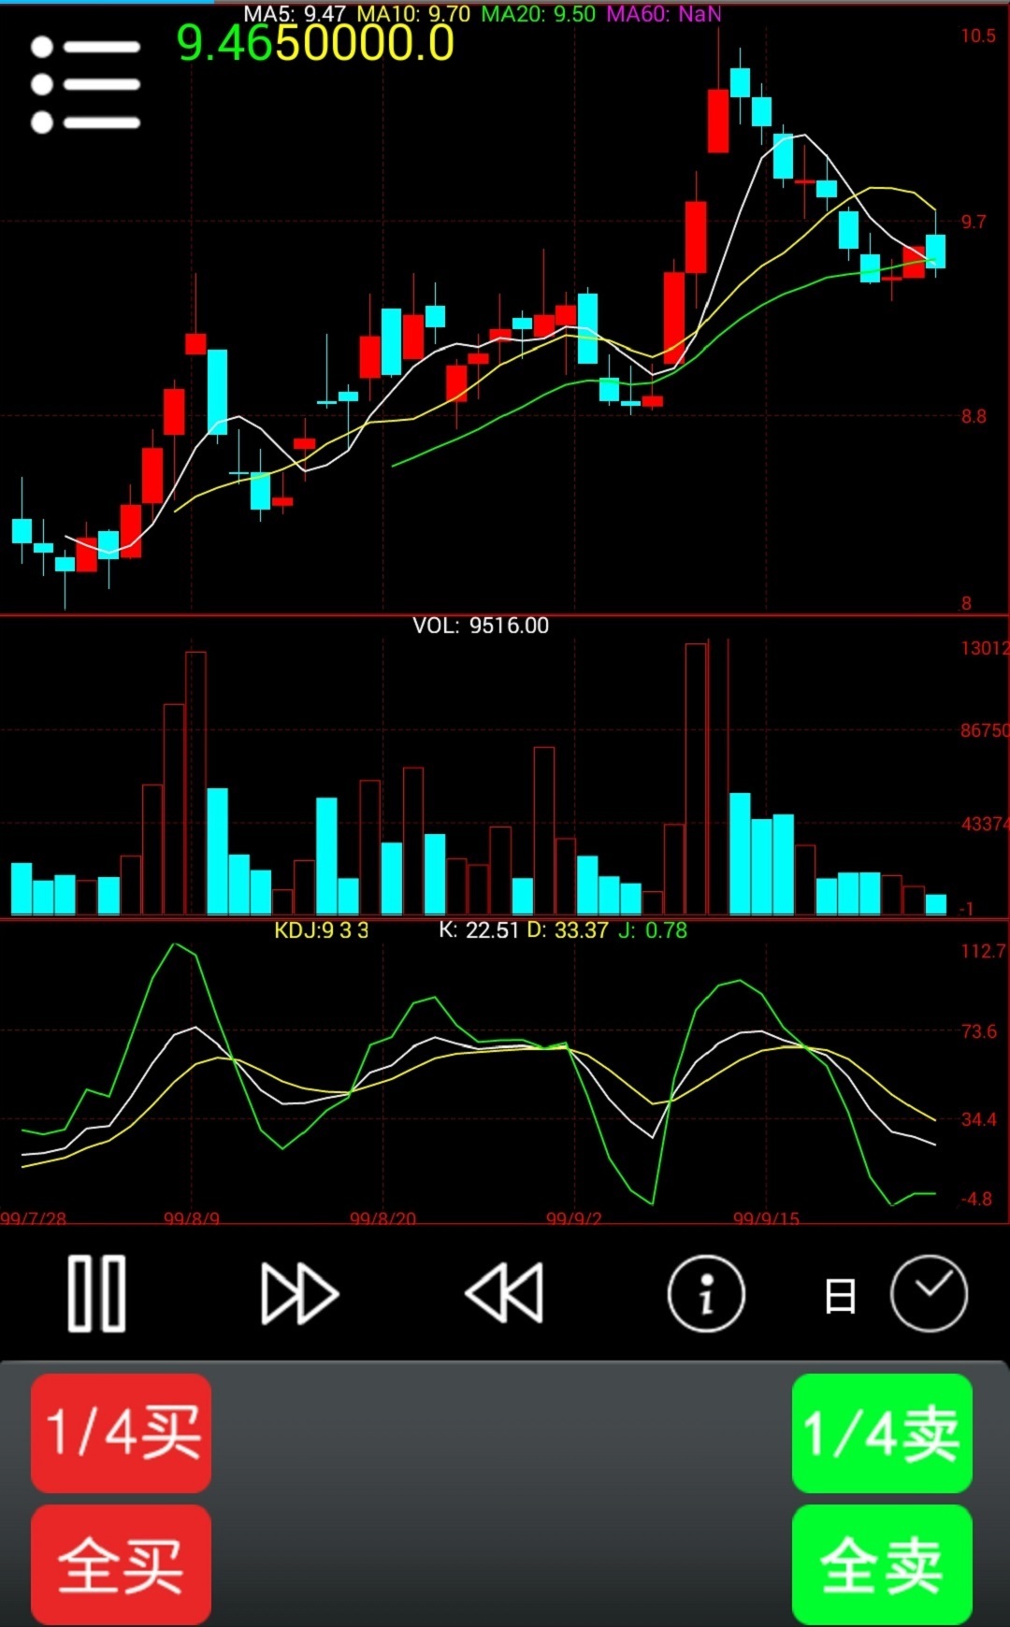This screenshot has width=1010, height=1627.
Task: Tap the 43374 volume axis label
Action: [x=985, y=824]
